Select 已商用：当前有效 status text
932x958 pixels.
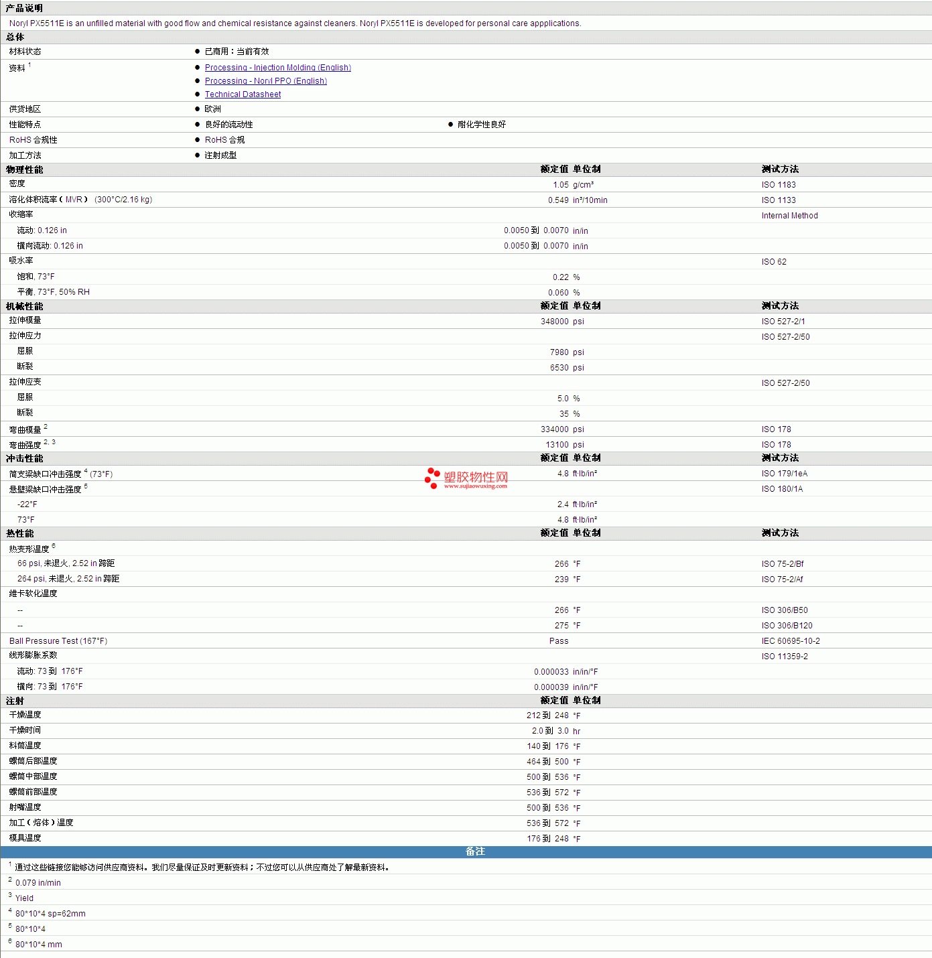tap(237, 52)
